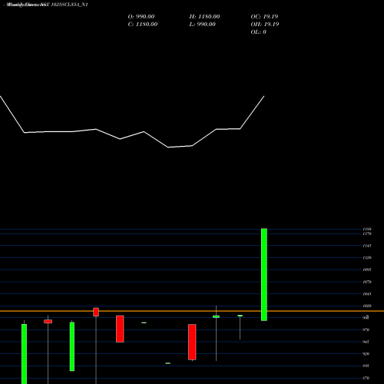Click the OC: 19.19 percentage readout
The height and width of the screenshot is (384, 384).
point(264,17)
